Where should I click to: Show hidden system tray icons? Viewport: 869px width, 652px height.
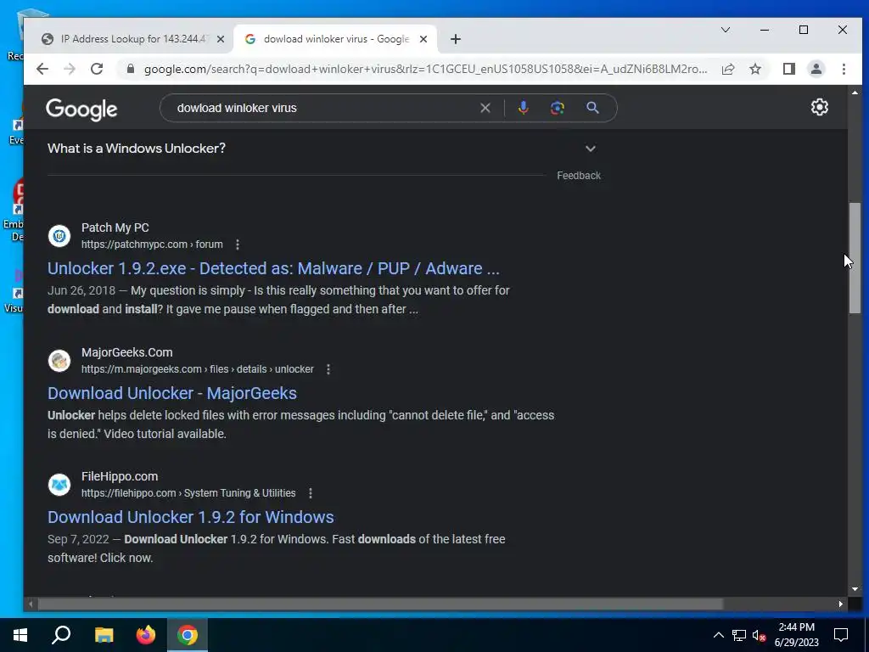(718, 635)
